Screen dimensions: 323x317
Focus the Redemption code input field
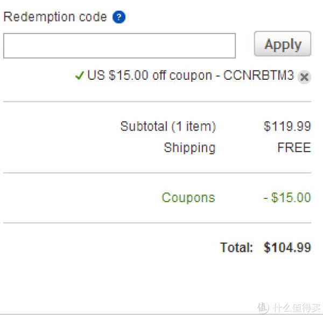pos(120,46)
